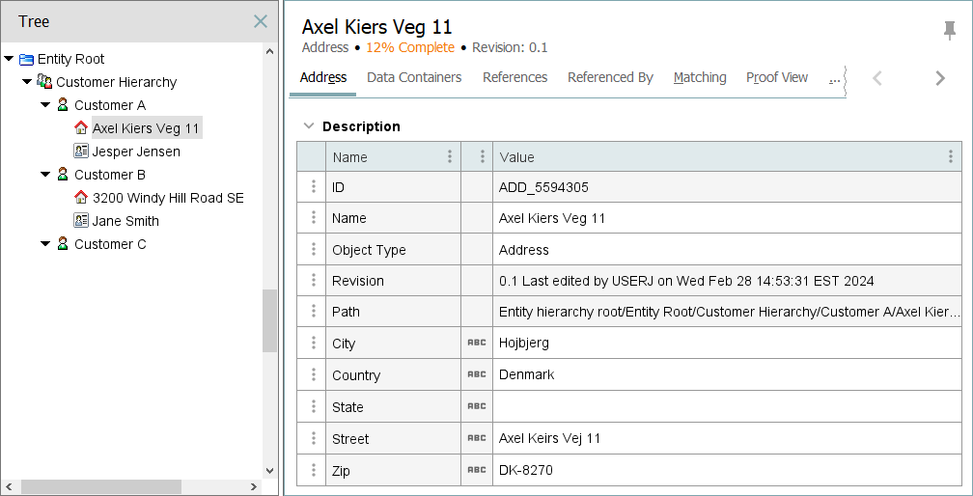Open row menu for the City attribute
Viewport: 973px width, 496px height.
pos(313,344)
